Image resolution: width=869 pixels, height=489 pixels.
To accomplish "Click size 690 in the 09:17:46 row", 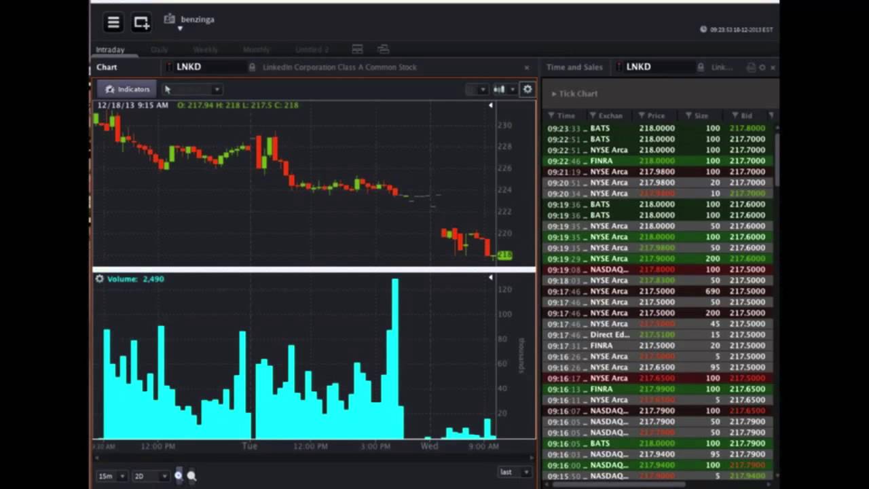I will [x=712, y=291].
